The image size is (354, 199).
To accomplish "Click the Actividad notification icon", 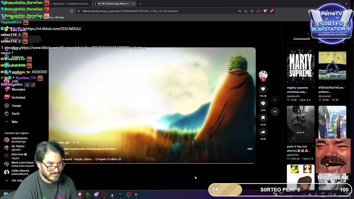I will tap(7, 97).
